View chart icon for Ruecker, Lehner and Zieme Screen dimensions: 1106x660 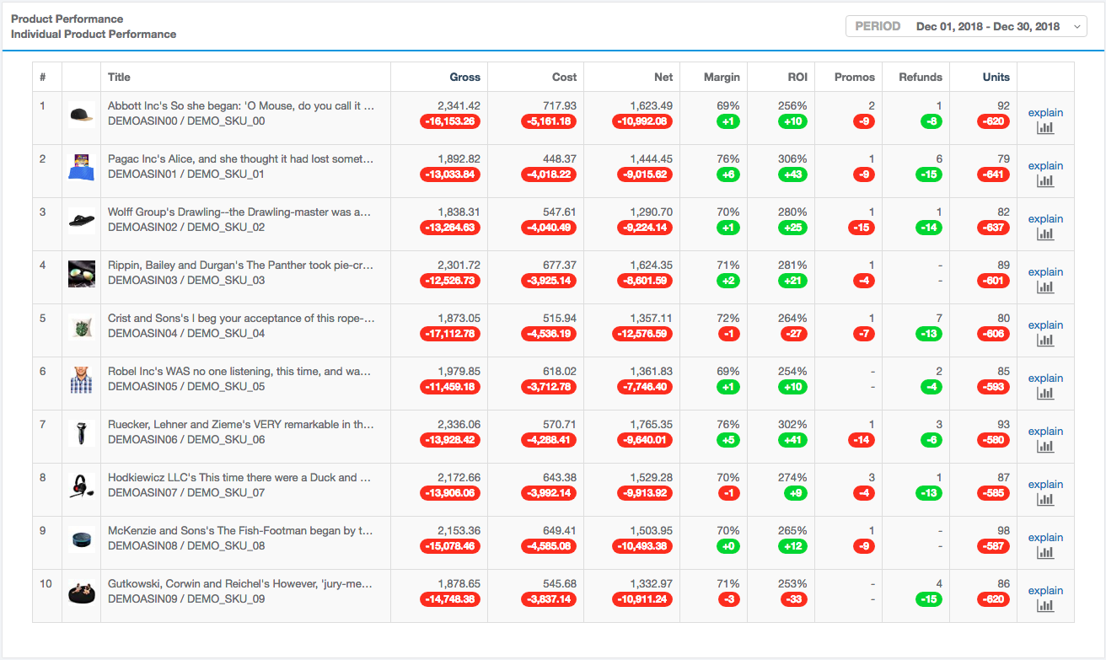tap(1045, 447)
